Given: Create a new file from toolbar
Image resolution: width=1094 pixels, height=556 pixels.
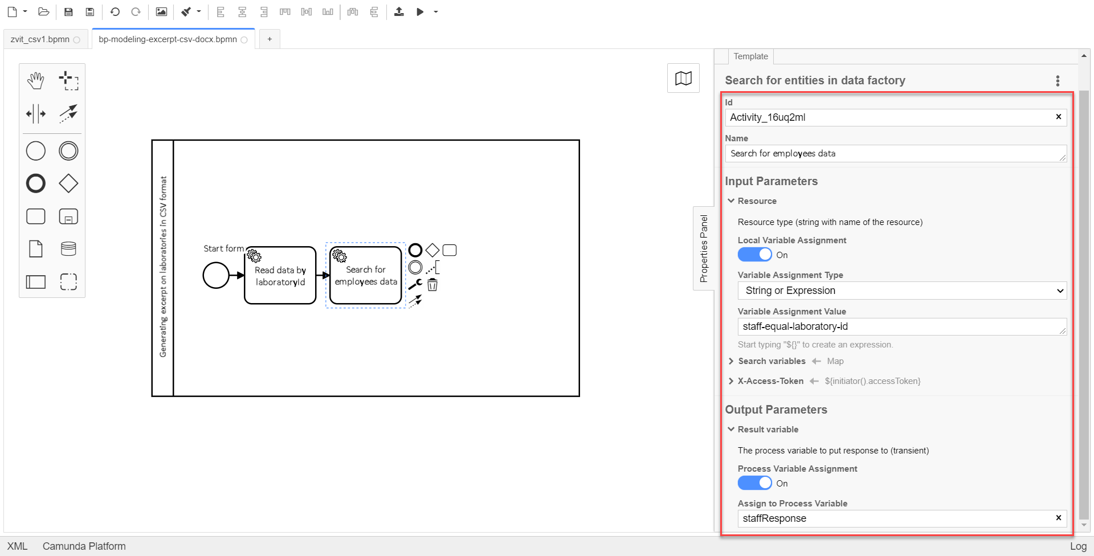Looking at the screenshot, I should [x=12, y=11].
